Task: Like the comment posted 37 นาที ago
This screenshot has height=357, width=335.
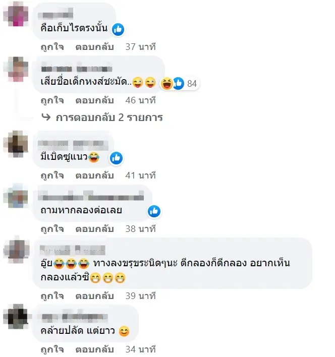Action: click(x=52, y=47)
